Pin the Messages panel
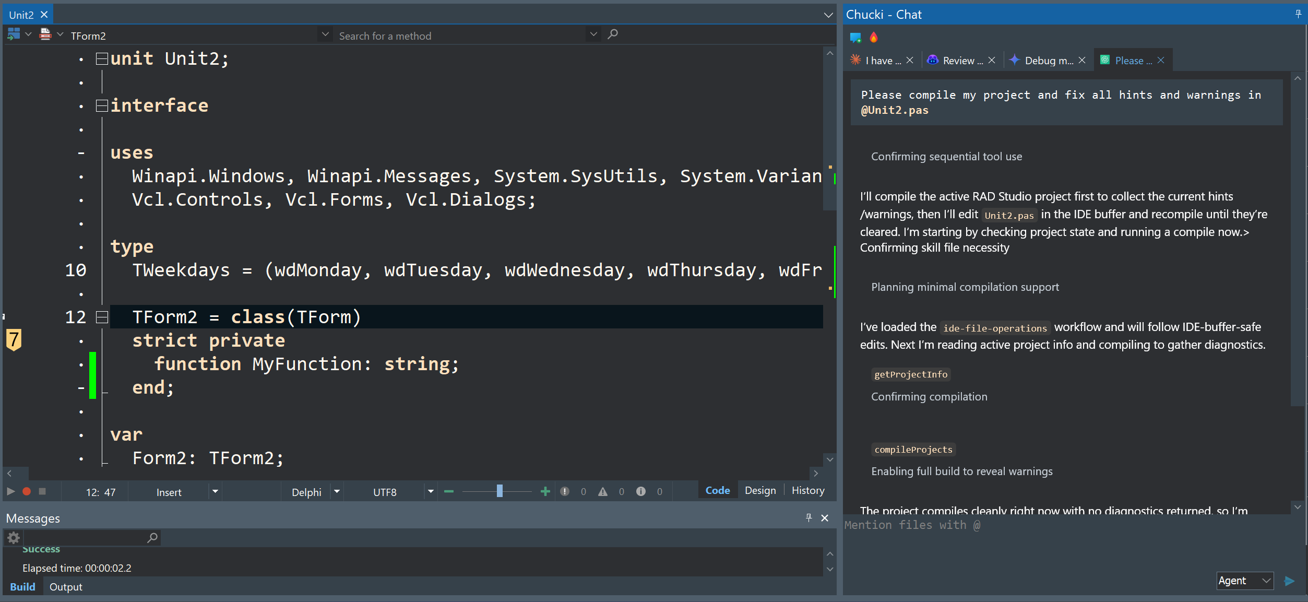 808,517
